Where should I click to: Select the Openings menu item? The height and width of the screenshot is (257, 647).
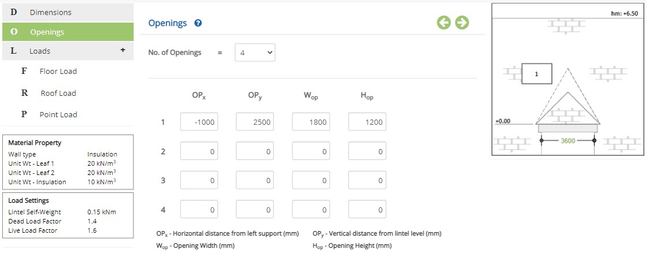point(68,32)
